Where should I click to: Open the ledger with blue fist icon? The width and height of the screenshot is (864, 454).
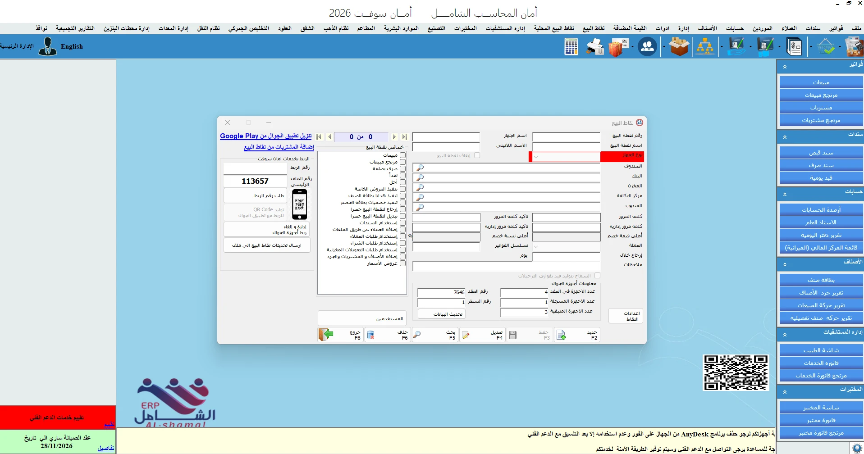[x=765, y=47]
